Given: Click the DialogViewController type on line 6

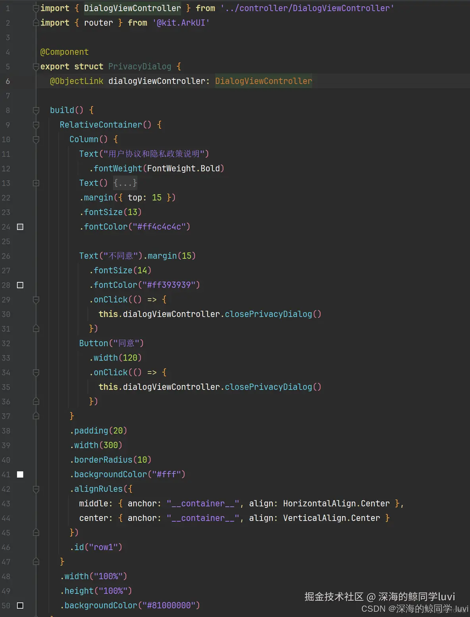Looking at the screenshot, I should (264, 81).
